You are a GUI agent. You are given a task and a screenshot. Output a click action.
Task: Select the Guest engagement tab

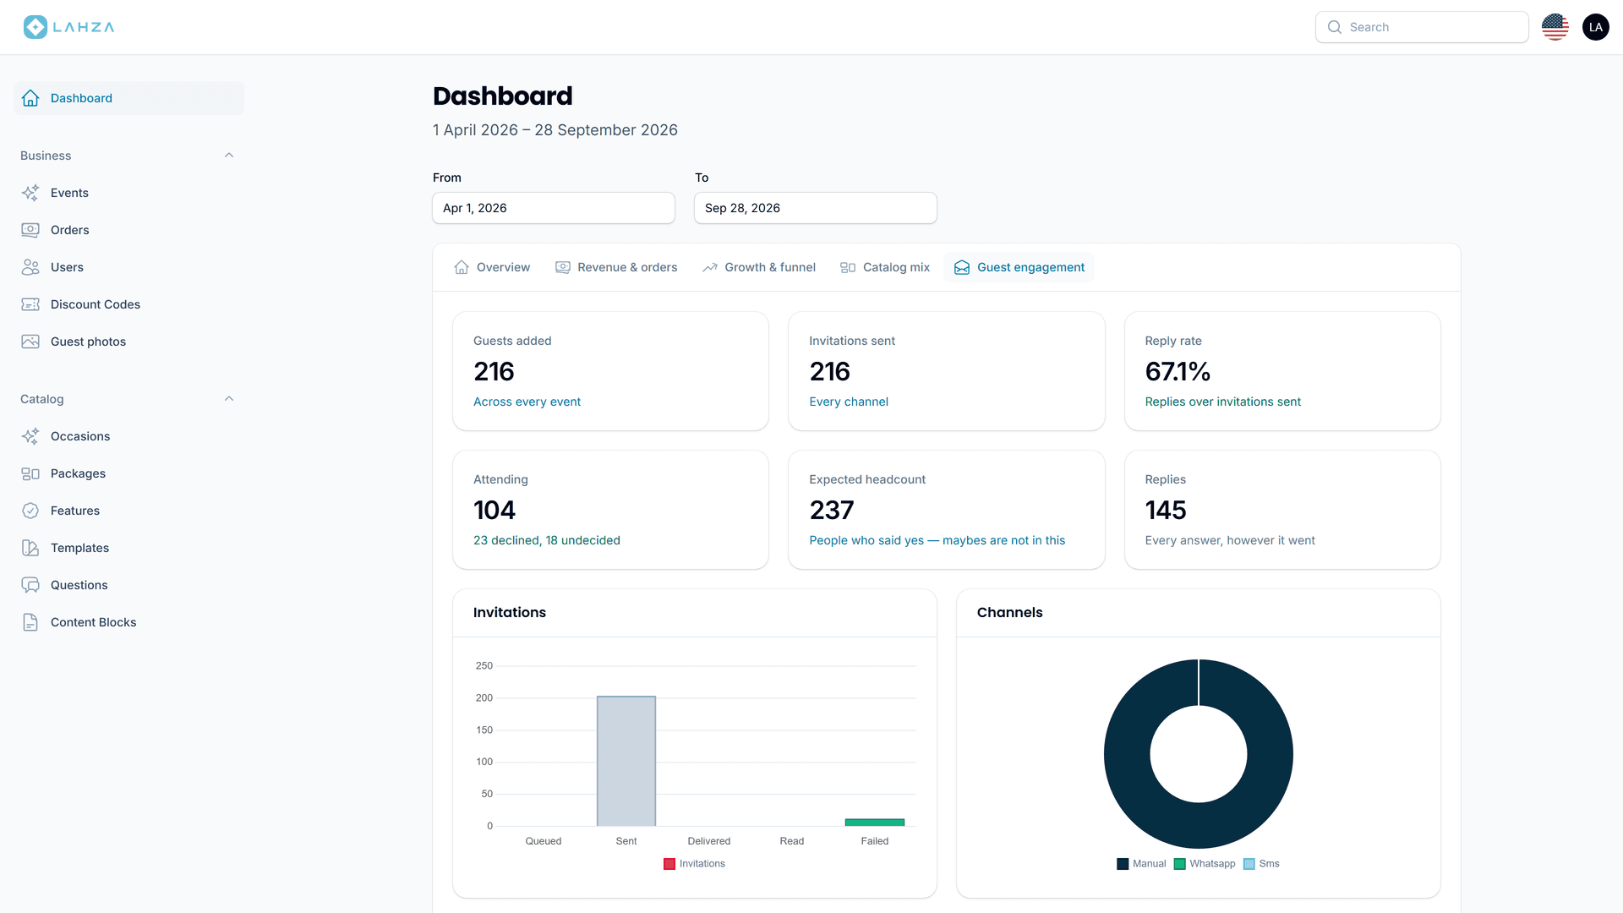[x=1019, y=267]
